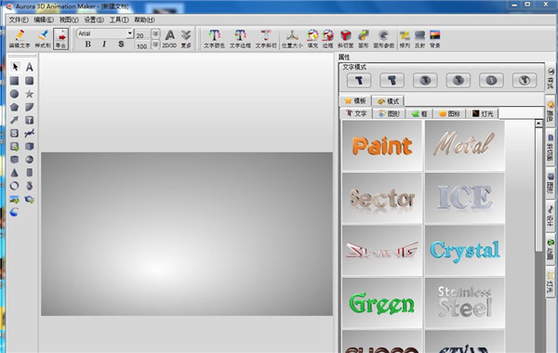Select the ring shape tool in left toolbox
The image size is (558, 353).
click(x=14, y=186)
